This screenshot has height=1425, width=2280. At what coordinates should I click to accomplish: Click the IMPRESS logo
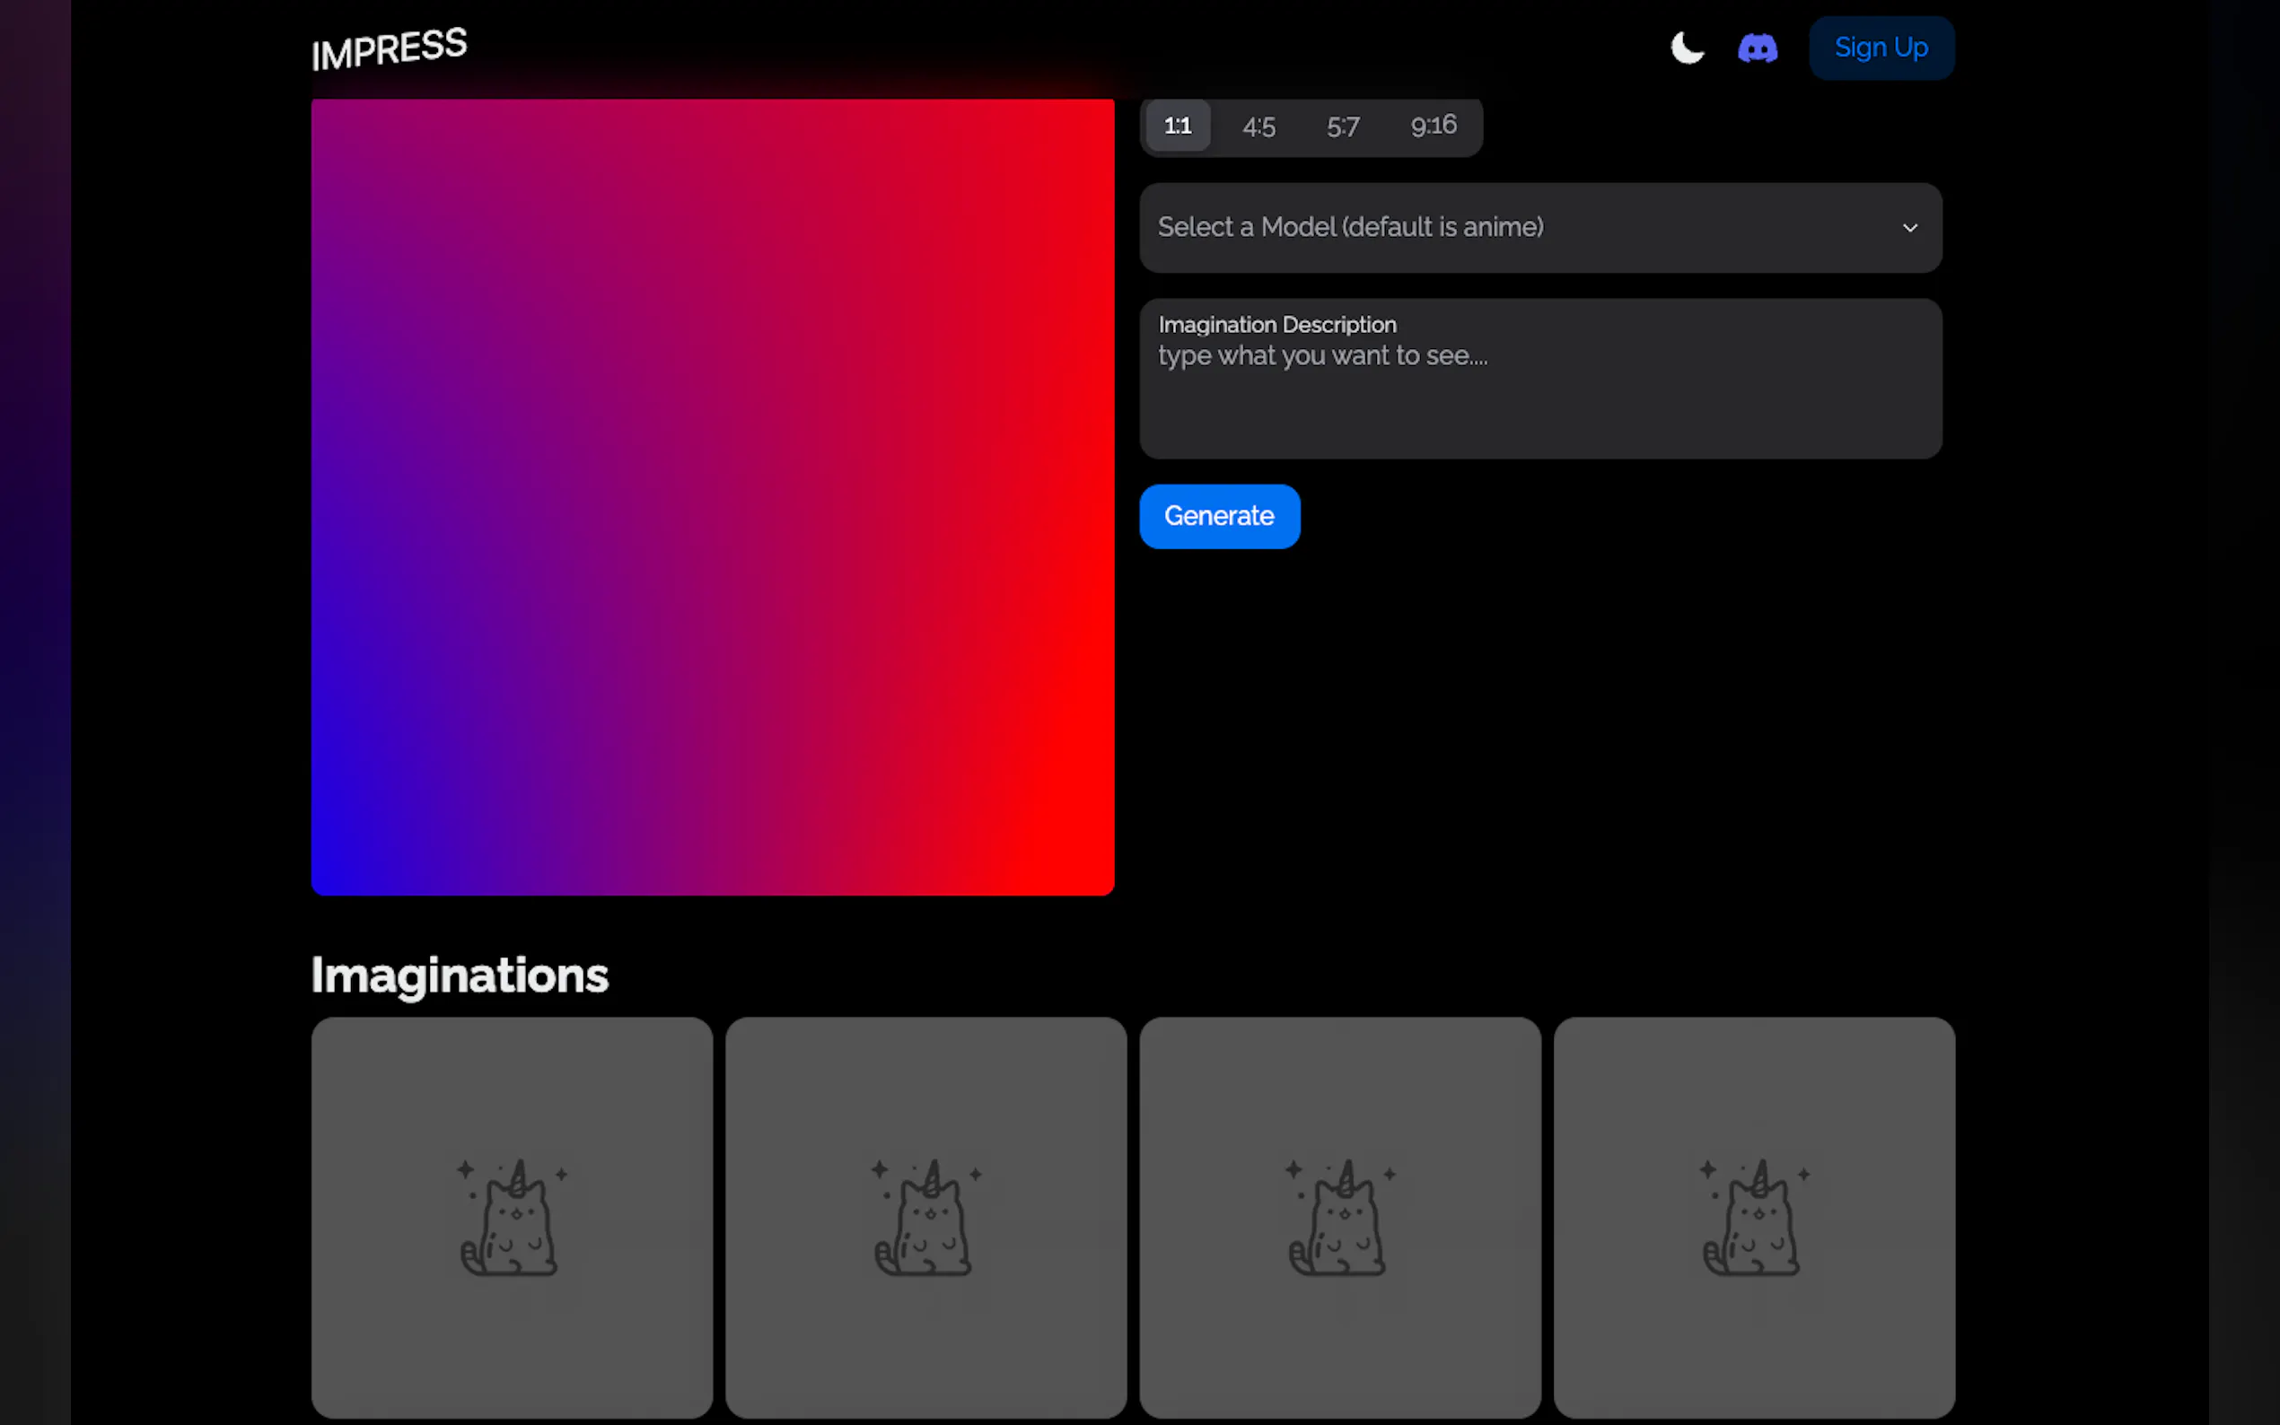click(x=390, y=49)
